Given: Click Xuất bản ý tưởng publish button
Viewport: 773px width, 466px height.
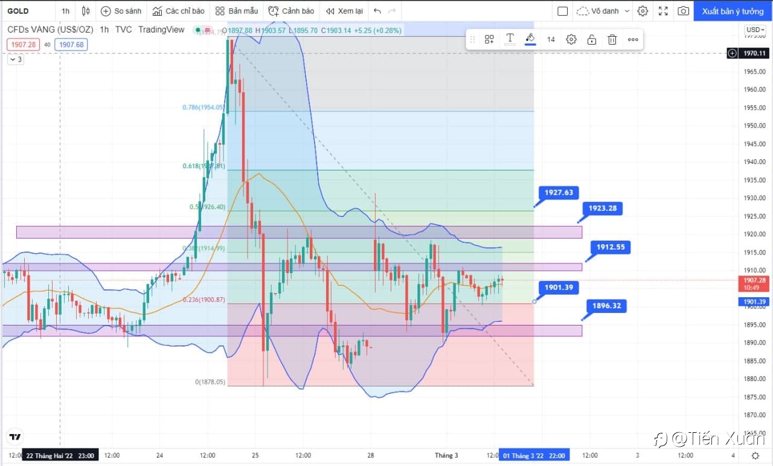Looking at the screenshot, I should 733,11.
